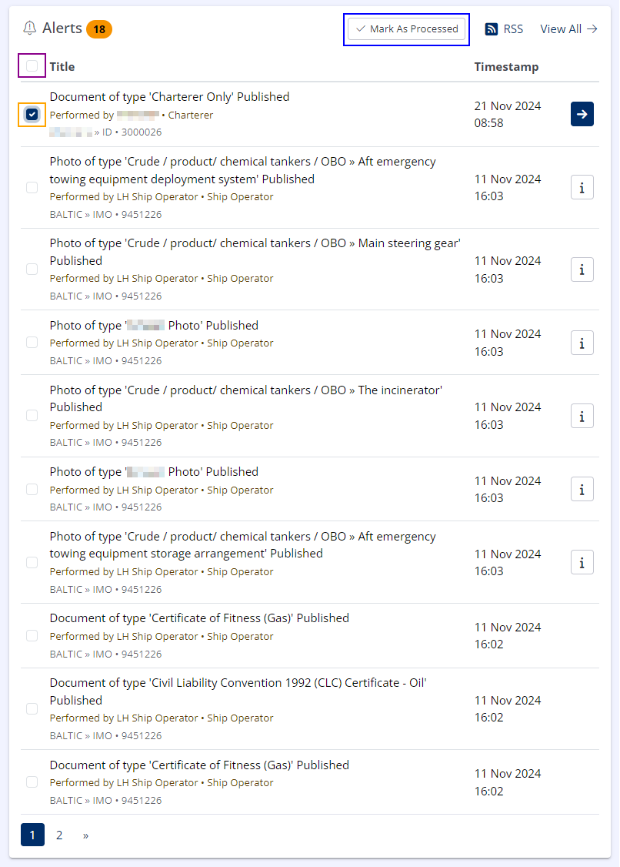The image size is (620, 867).
Task: Go to page 2 of alerts
Action: click(x=59, y=835)
